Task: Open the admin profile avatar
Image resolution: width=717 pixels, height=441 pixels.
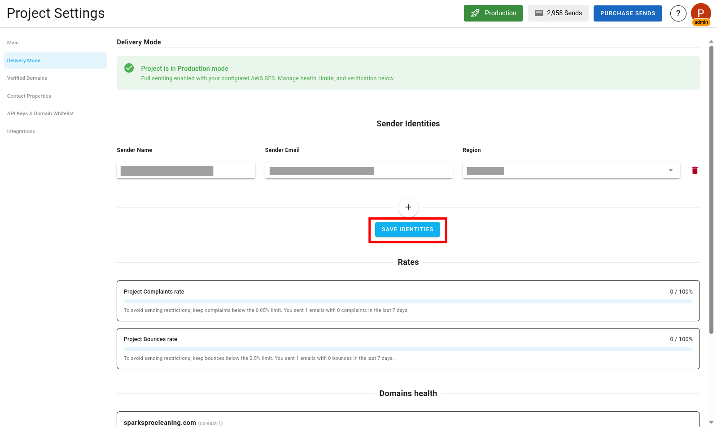Action: pyautogui.click(x=701, y=14)
